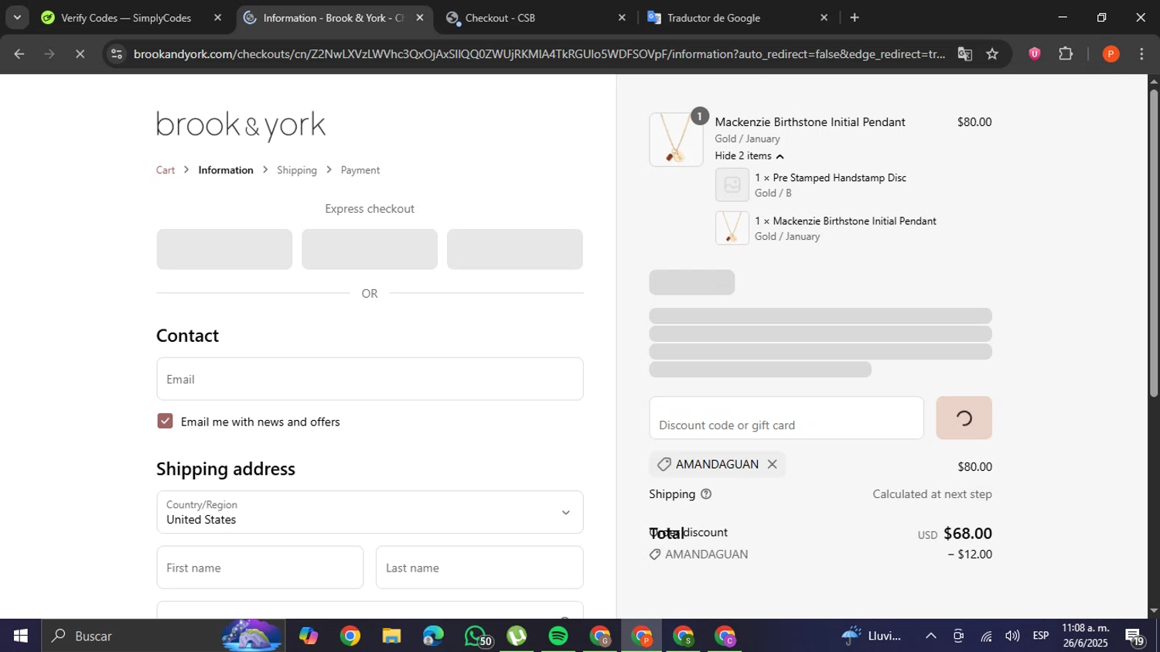Open Microsoft Edge from the taskbar
Viewport: 1160px width, 652px height.
(x=433, y=636)
